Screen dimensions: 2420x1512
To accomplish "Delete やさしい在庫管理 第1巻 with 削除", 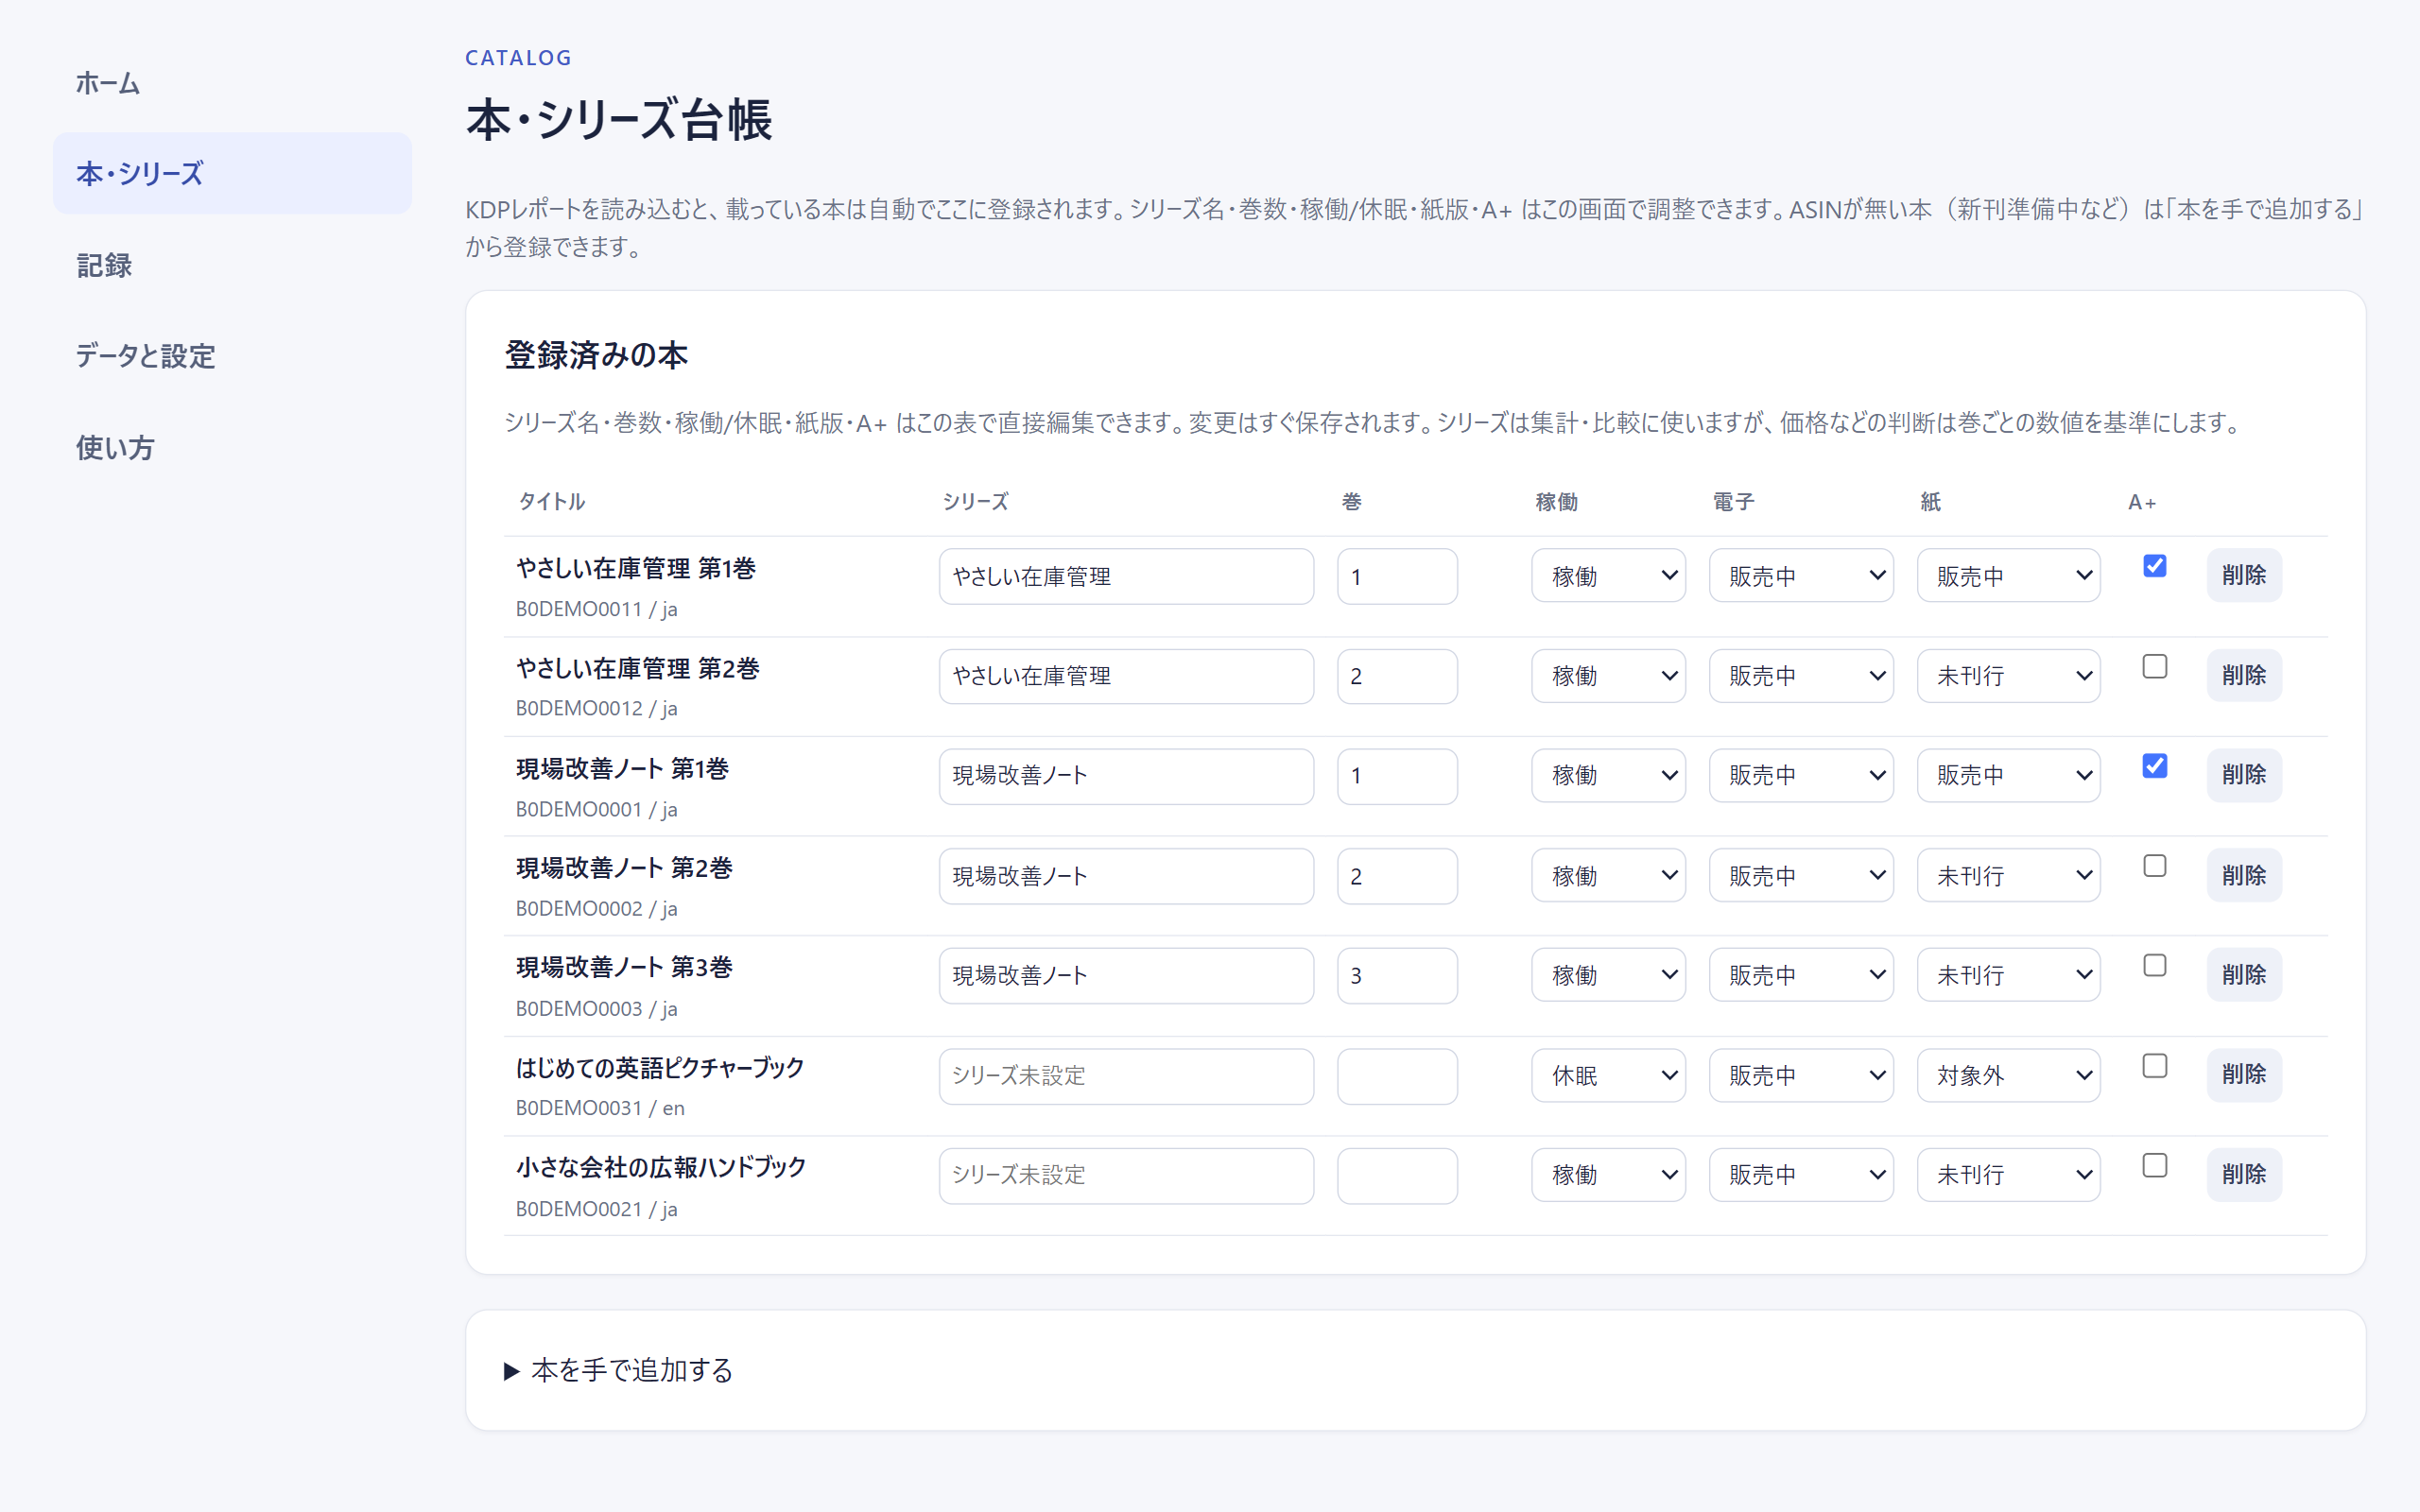I will click(2244, 575).
